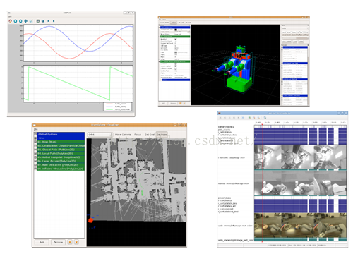Click the first grayscale camera thumbnail in bag timeline
353x266 pixels.
pos(268,157)
